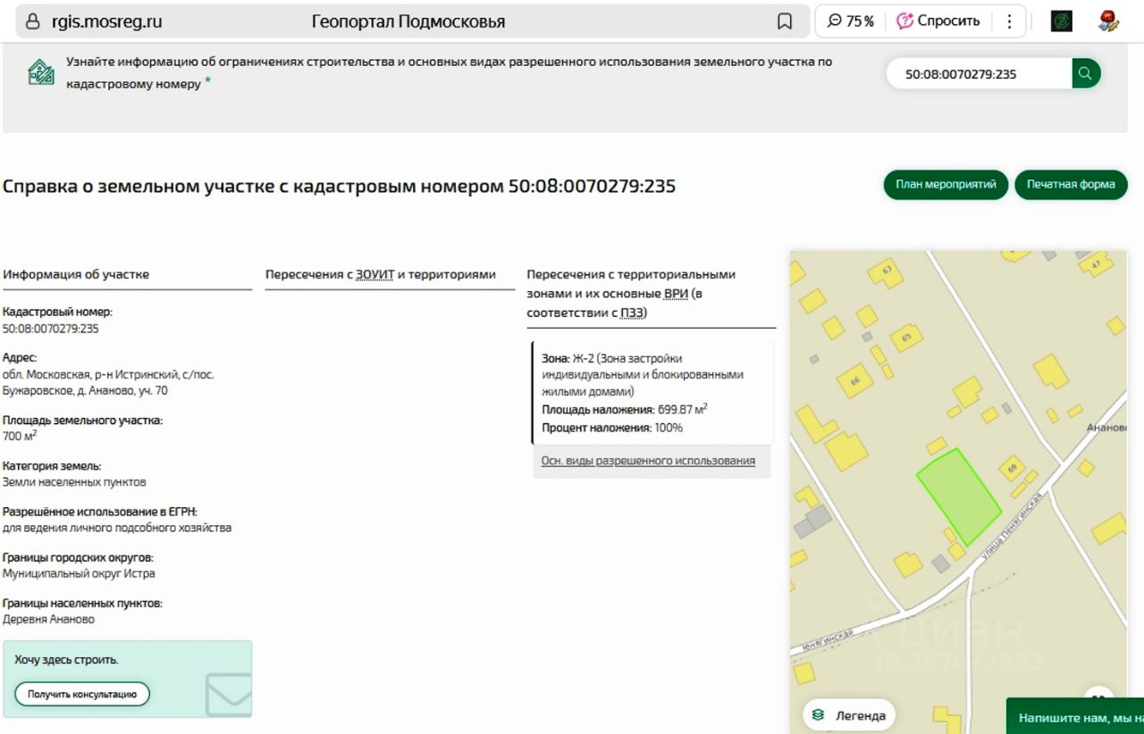
Task: Click the rgis.mosreg.ru address in the URL bar
Action: pyautogui.click(x=105, y=21)
